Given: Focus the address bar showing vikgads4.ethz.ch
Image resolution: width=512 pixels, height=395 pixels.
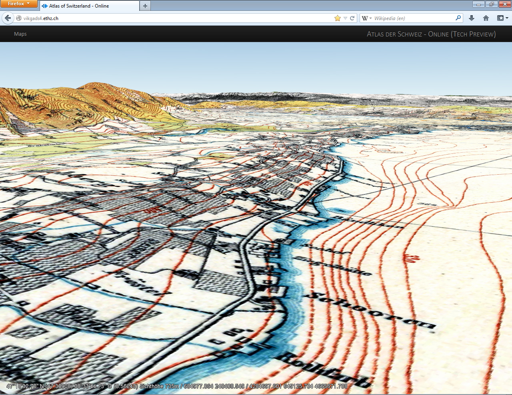Looking at the screenshot, I should pos(176,18).
